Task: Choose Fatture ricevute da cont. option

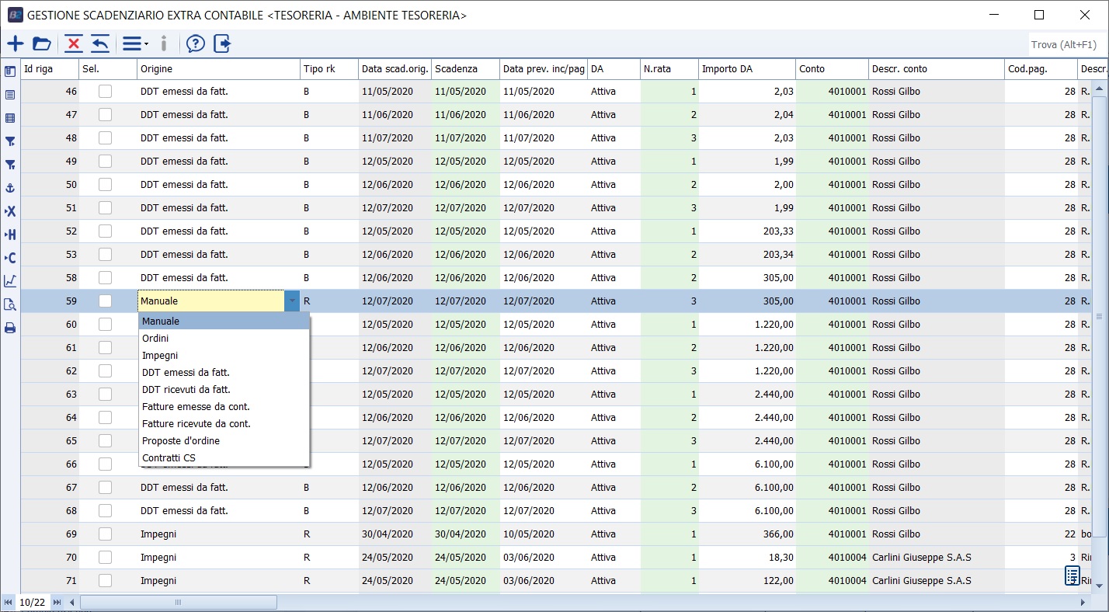Action: tap(224, 424)
